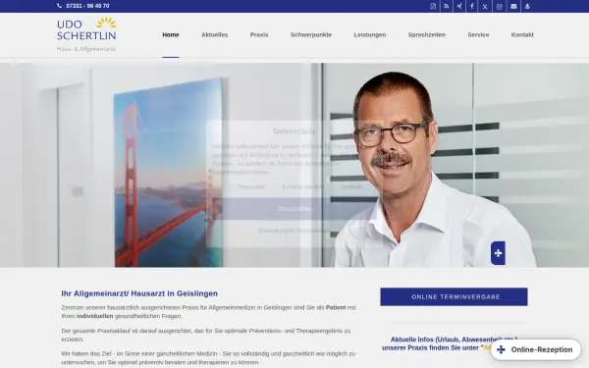
Task: Click the blue floating cross widget button
Action: pos(498,253)
